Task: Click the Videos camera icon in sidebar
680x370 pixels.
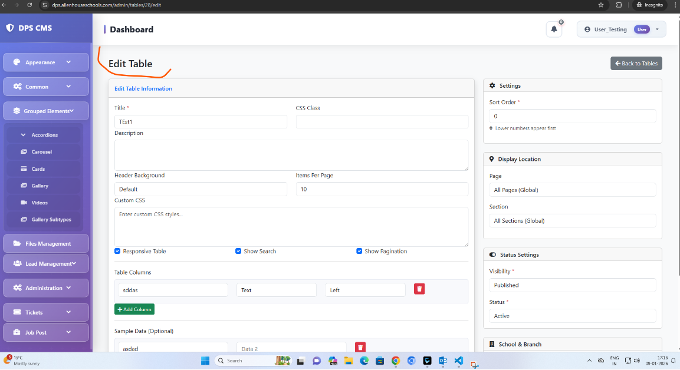Action: pyautogui.click(x=24, y=203)
